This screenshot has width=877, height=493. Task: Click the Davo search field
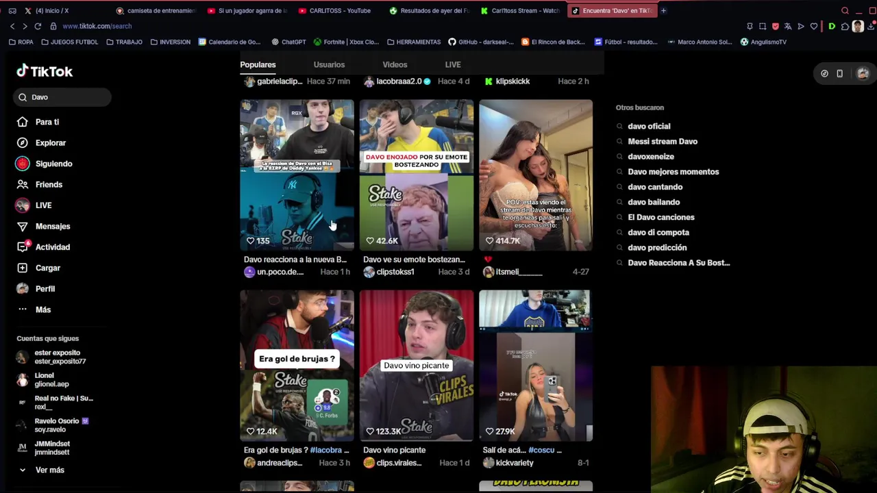point(62,97)
